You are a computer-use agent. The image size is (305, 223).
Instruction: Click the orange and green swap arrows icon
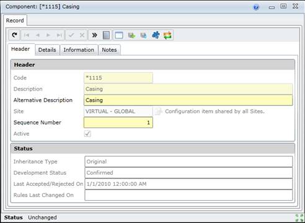point(167,35)
